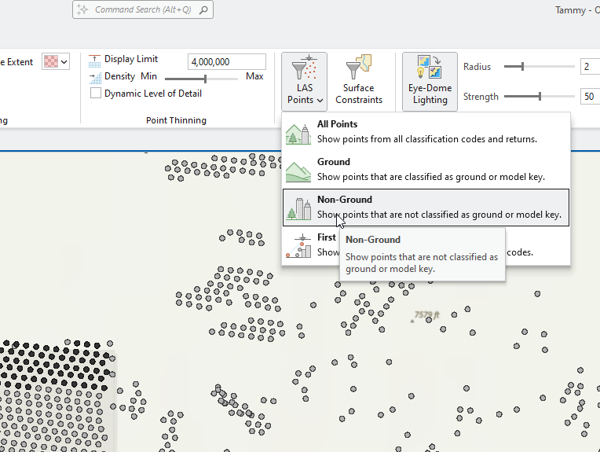Click the Display Limit icon
600x452 pixels.
[95, 59]
